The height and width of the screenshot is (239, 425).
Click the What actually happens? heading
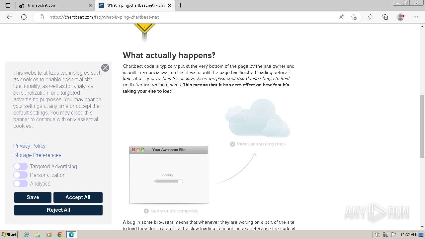point(169,55)
